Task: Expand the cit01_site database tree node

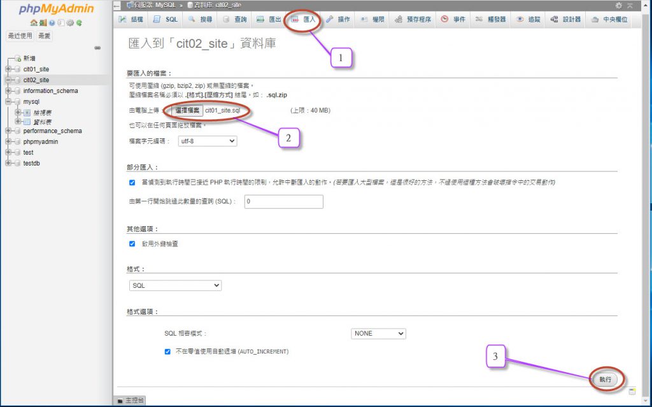Action: pyautogui.click(x=8, y=69)
